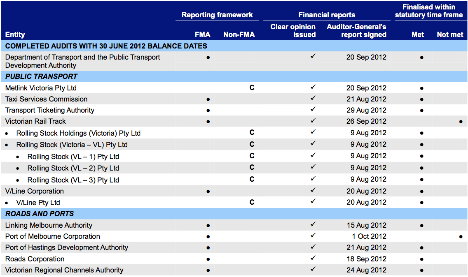Select "Rolling Stock (Victoria – VL) Pty Ltd"
The width and height of the screenshot is (468, 277).
(72, 145)
